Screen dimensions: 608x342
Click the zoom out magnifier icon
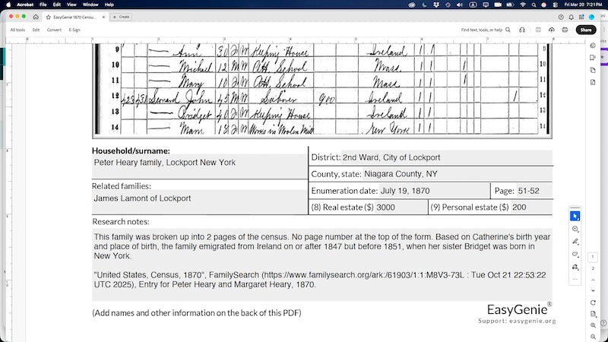tap(593, 337)
